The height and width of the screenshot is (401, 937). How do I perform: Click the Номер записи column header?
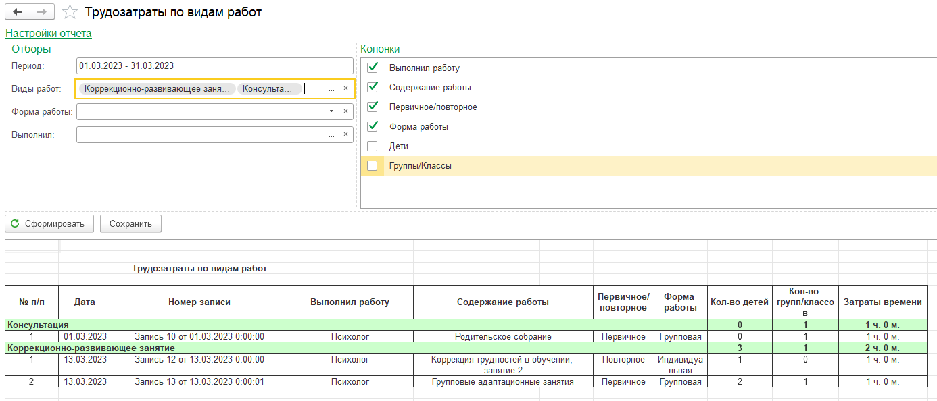[x=199, y=302]
